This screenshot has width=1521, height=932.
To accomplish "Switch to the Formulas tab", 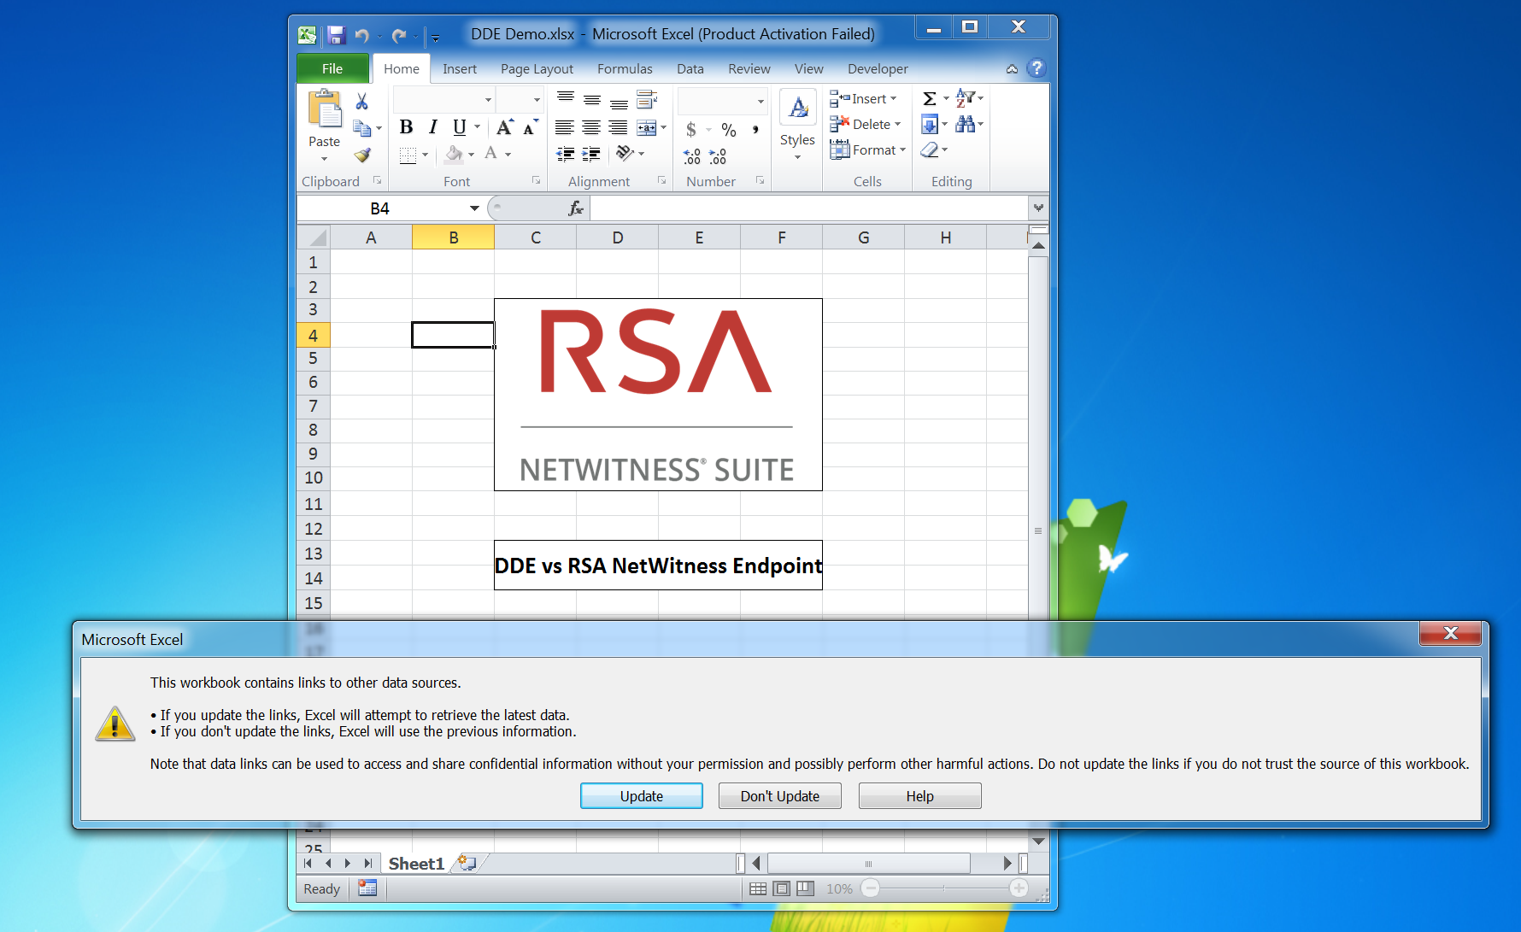I will (624, 69).
